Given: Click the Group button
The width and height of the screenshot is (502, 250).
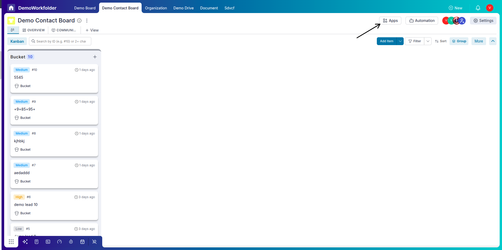Looking at the screenshot, I should click(459, 41).
